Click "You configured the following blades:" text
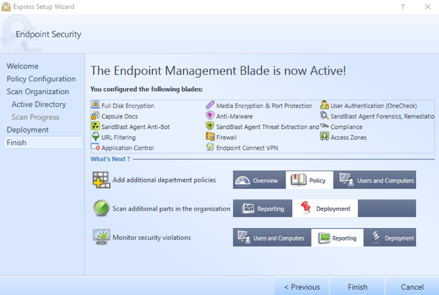Image resolution: width=439 pixels, height=295 pixels. click(146, 89)
